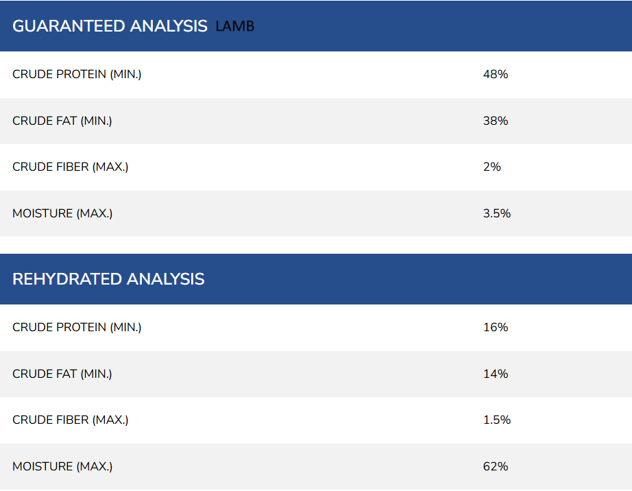632x491 pixels.
Task: Click the 1.5% crude fiber value
Action: point(497,420)
